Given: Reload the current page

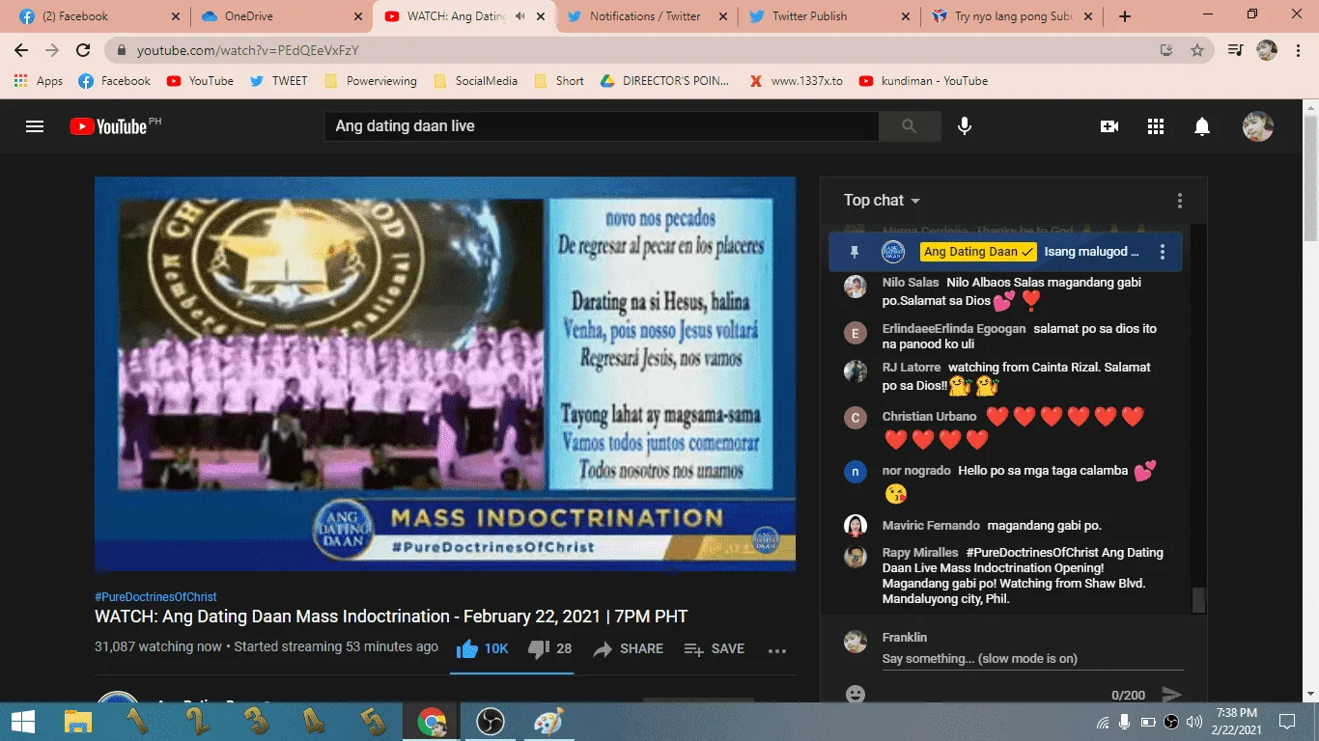Looking at the screenshot, I should click(83, 50).
